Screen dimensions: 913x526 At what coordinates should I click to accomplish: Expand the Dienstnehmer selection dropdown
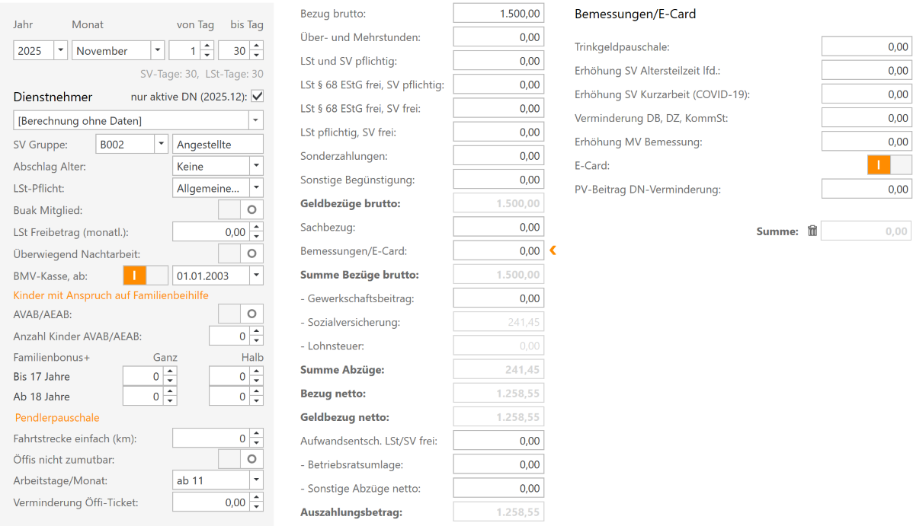pyautogui.click(x=255, y=121)
